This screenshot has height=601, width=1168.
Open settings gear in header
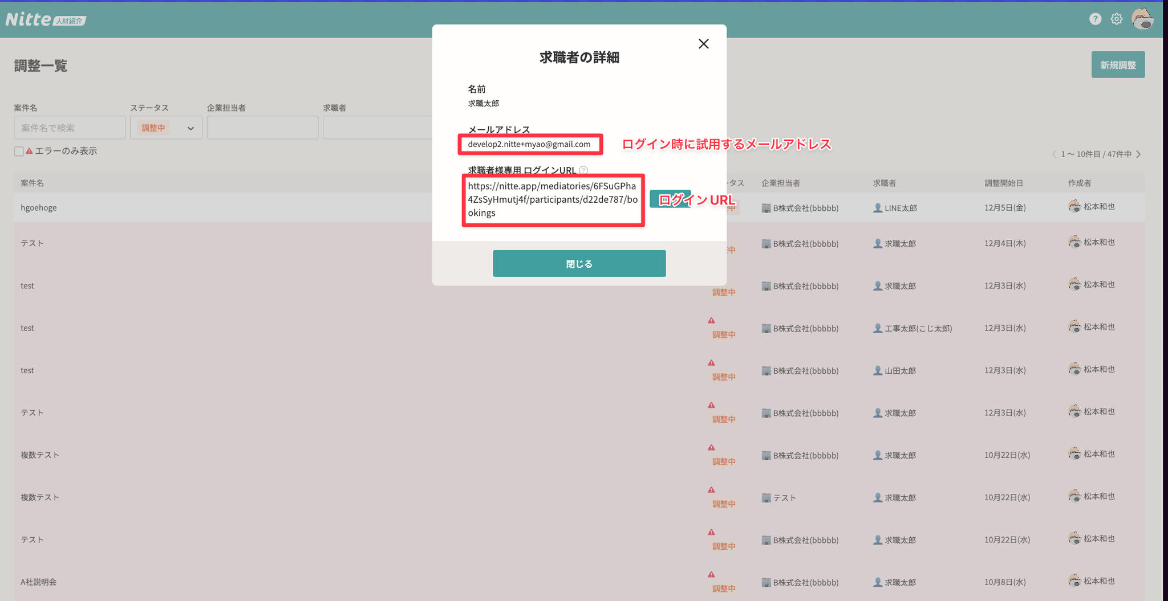1116,19
